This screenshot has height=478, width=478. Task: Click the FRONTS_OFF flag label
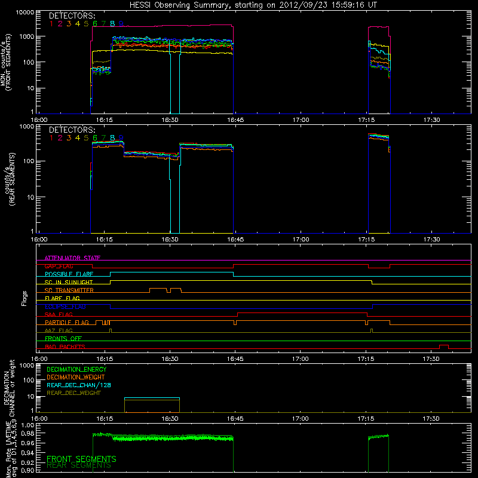click(x=63, y=339)
